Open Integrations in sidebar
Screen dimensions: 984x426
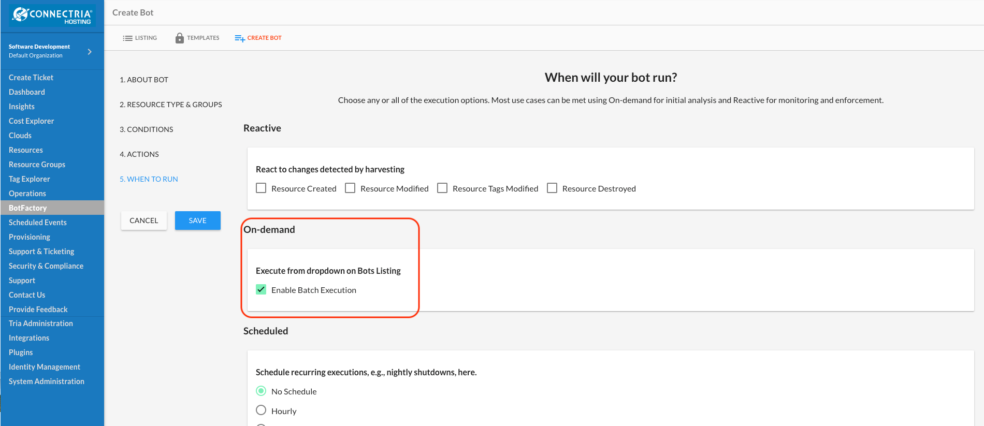pos(29,338)
